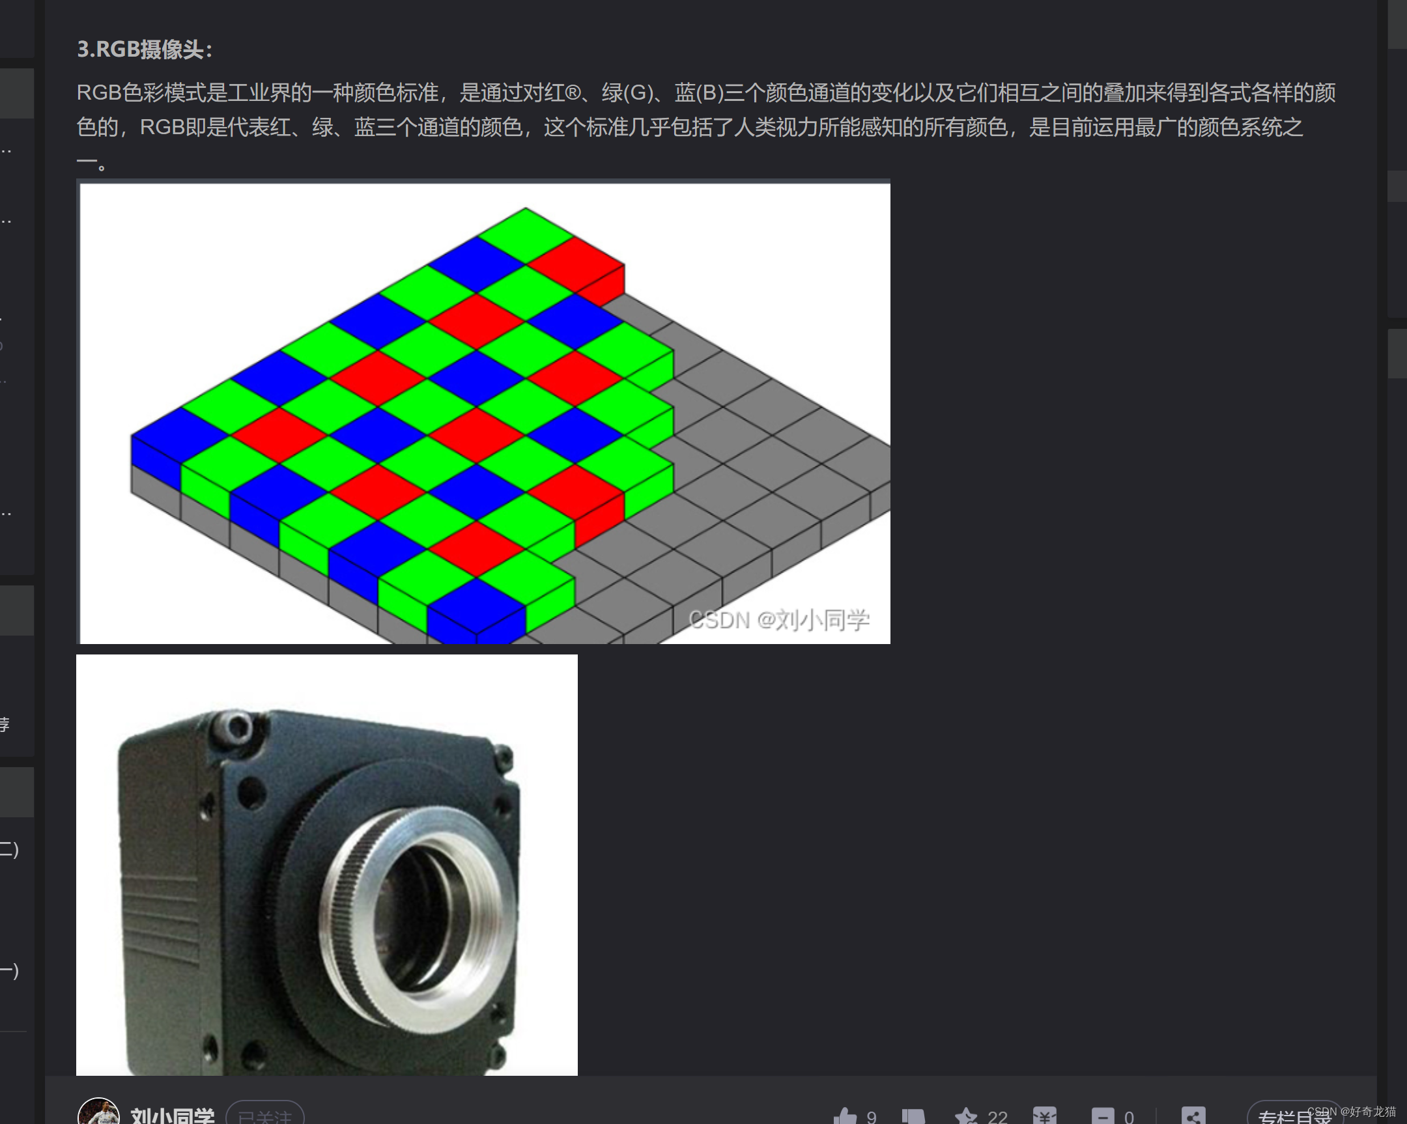Click the thumbs-up like icon
Screen dimensions: 1407x1124
845,1116
